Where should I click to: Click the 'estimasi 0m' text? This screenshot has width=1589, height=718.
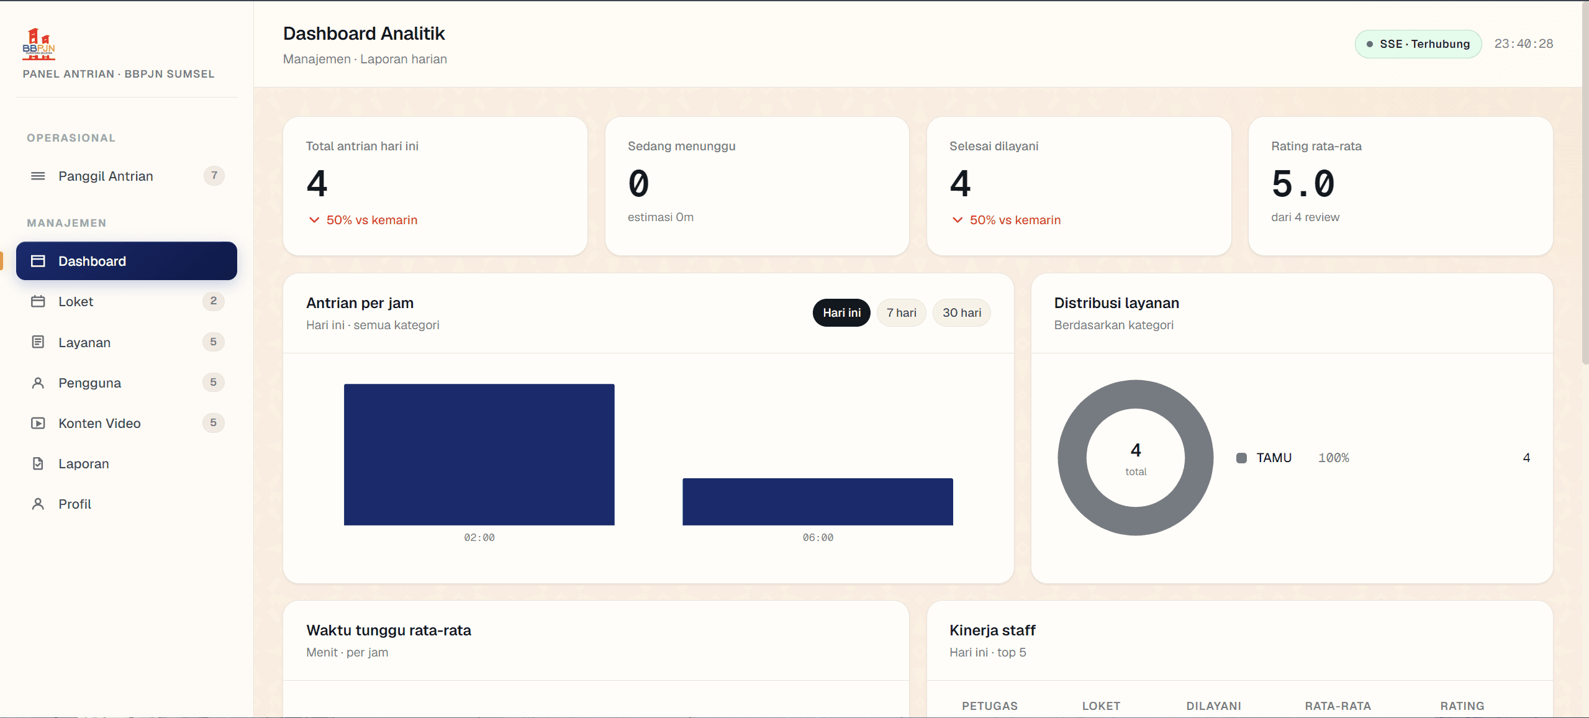[x=661, y=217]
